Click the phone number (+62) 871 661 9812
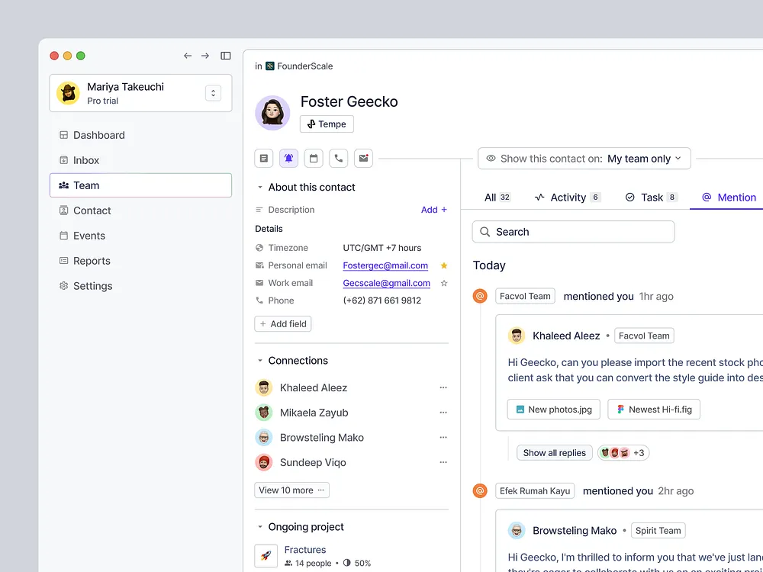This screenshot has width=763, height=572. (x=382, y=300)
